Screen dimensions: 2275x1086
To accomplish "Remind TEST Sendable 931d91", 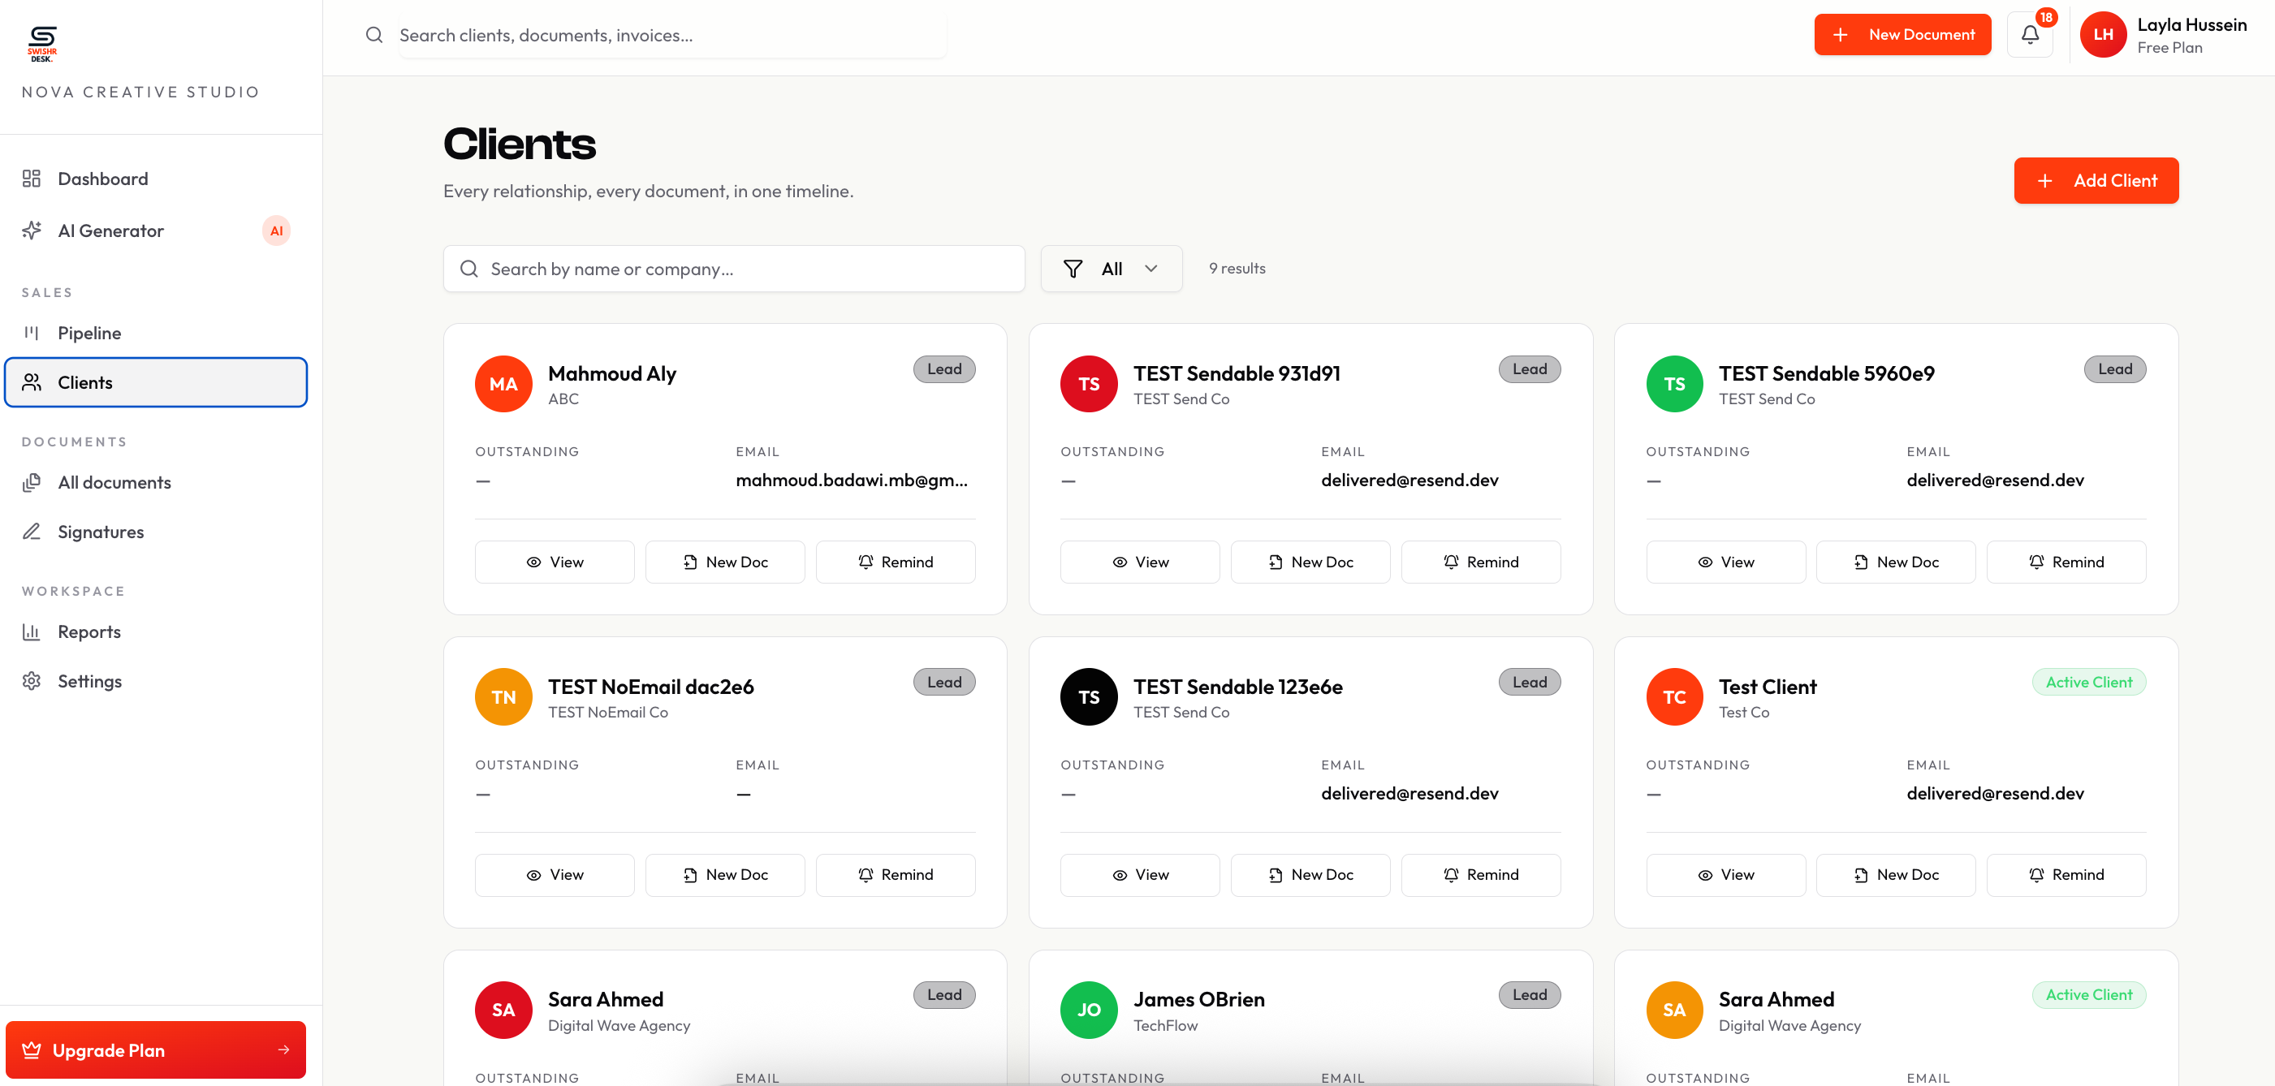I will 1481,562.
